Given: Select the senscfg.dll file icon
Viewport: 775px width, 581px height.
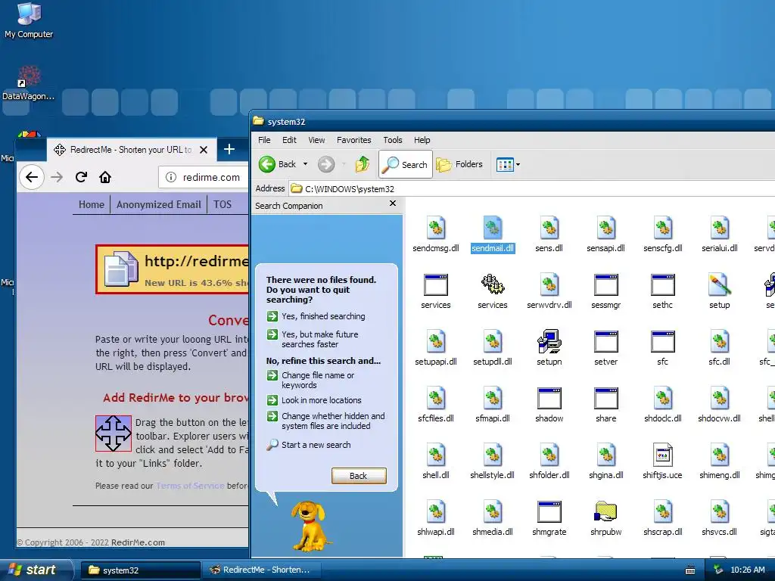Looking at the screenshot, I should 662,228.
